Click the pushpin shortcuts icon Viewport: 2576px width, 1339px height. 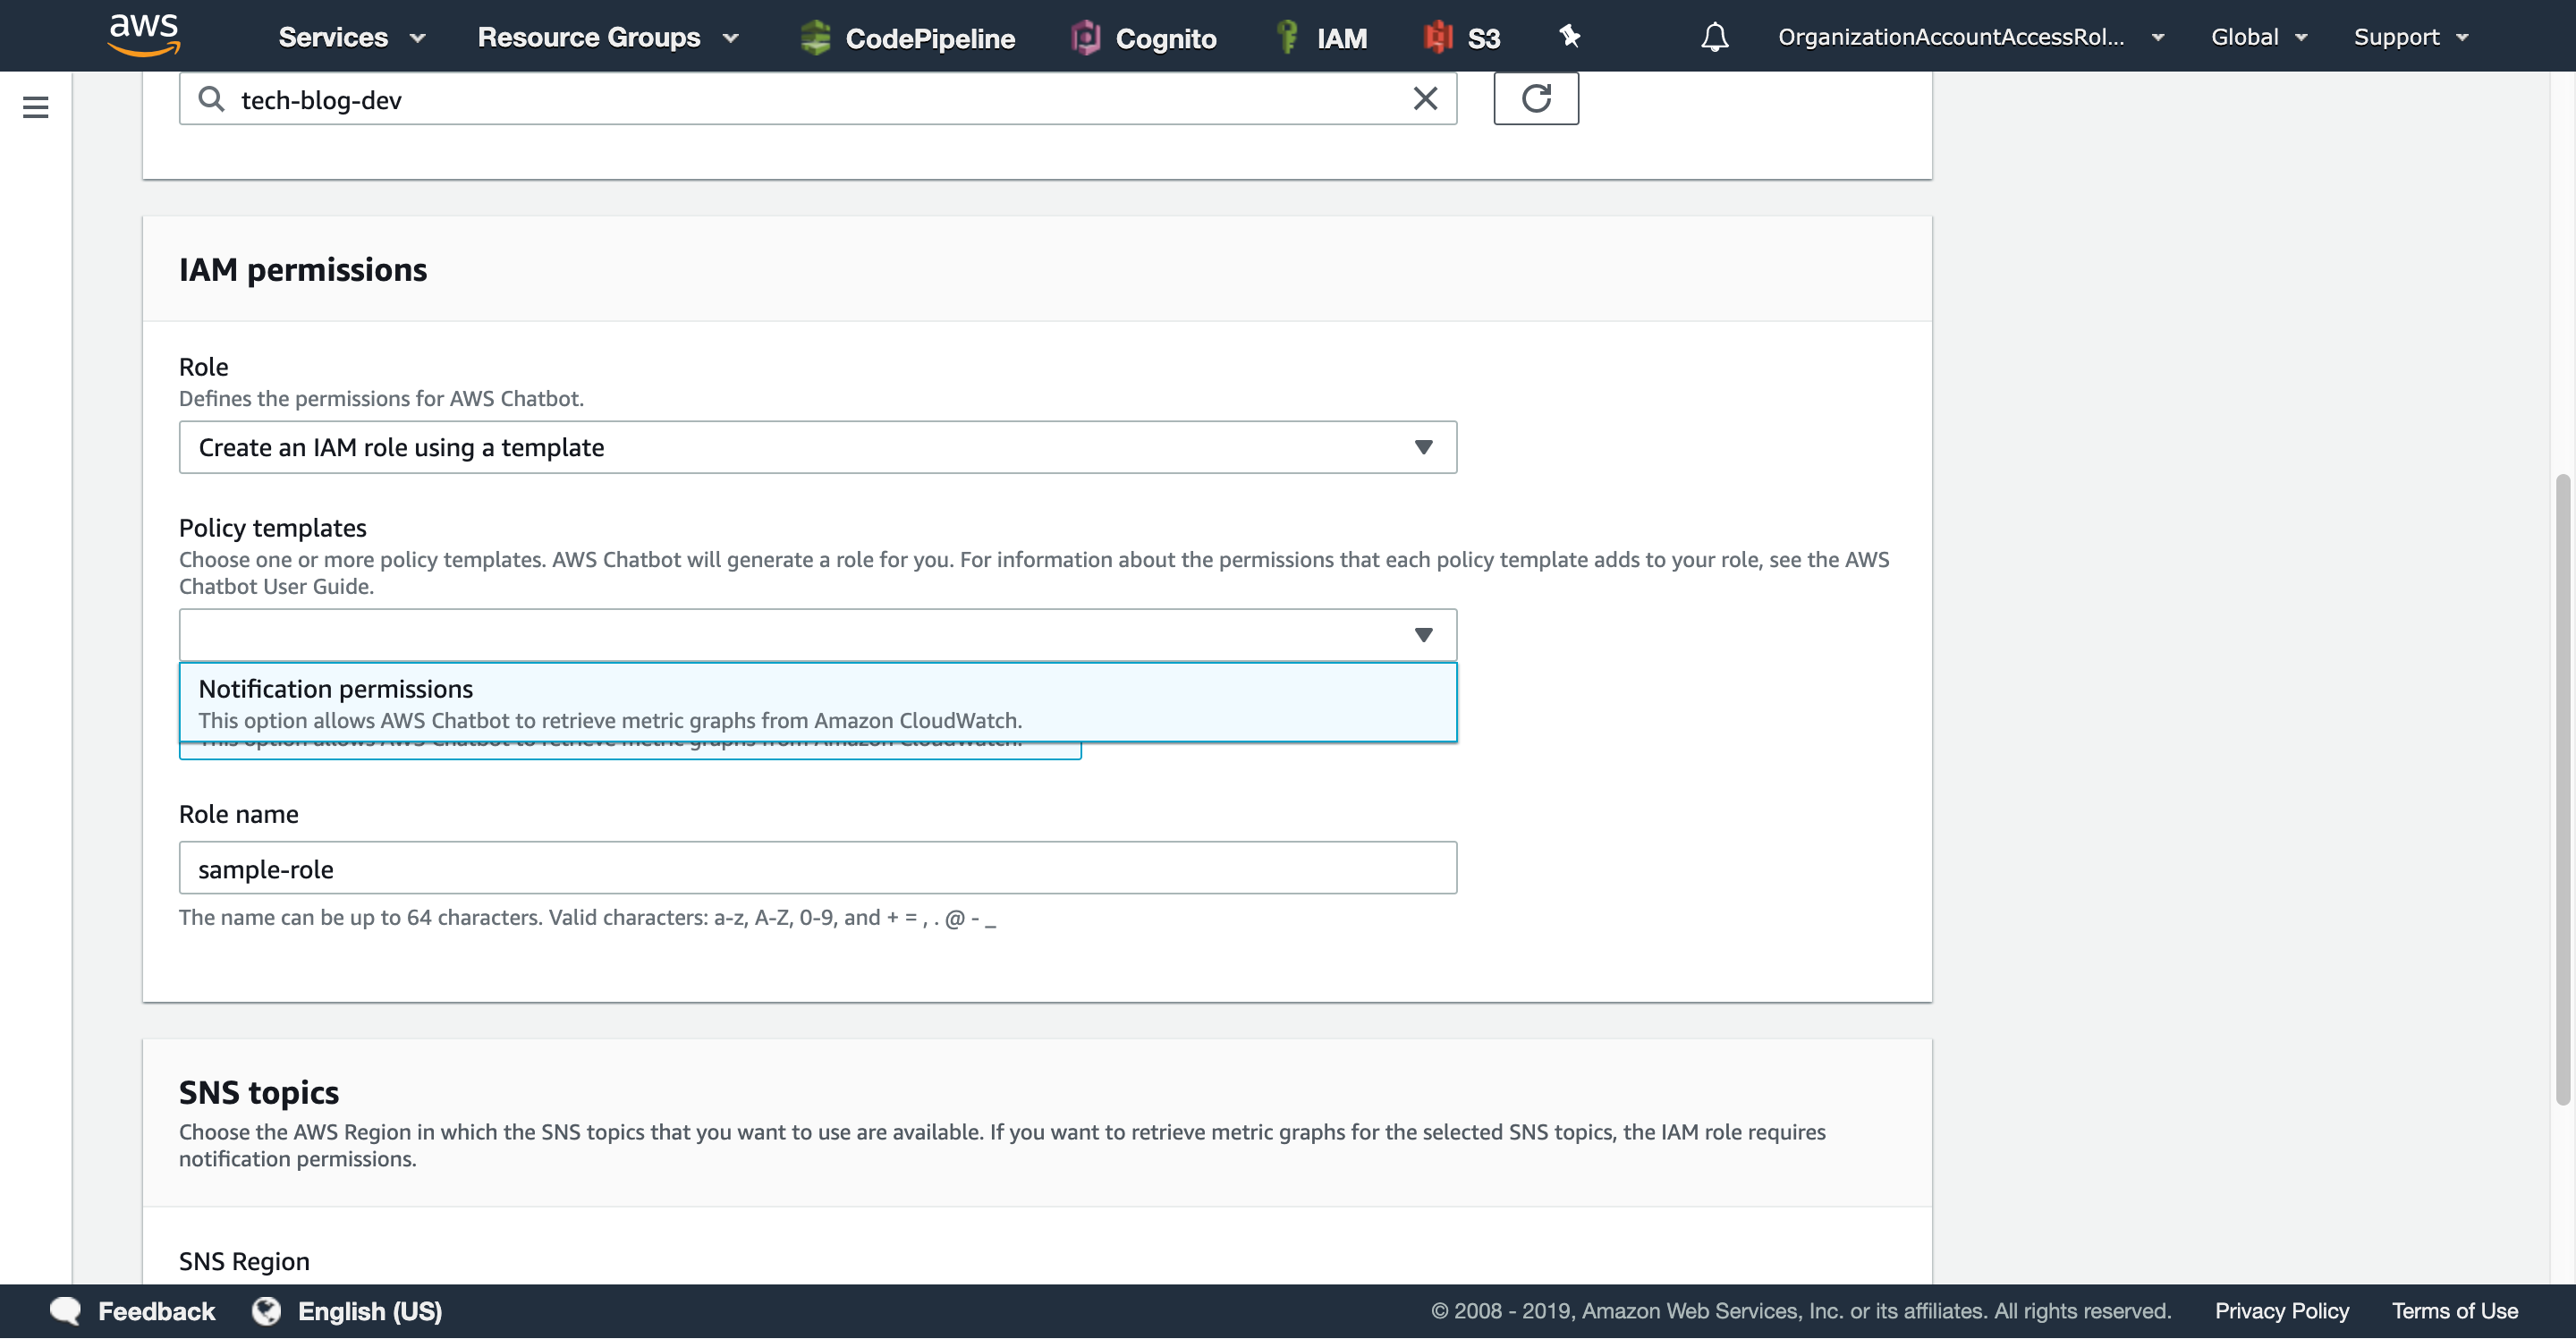[1568, 36]
